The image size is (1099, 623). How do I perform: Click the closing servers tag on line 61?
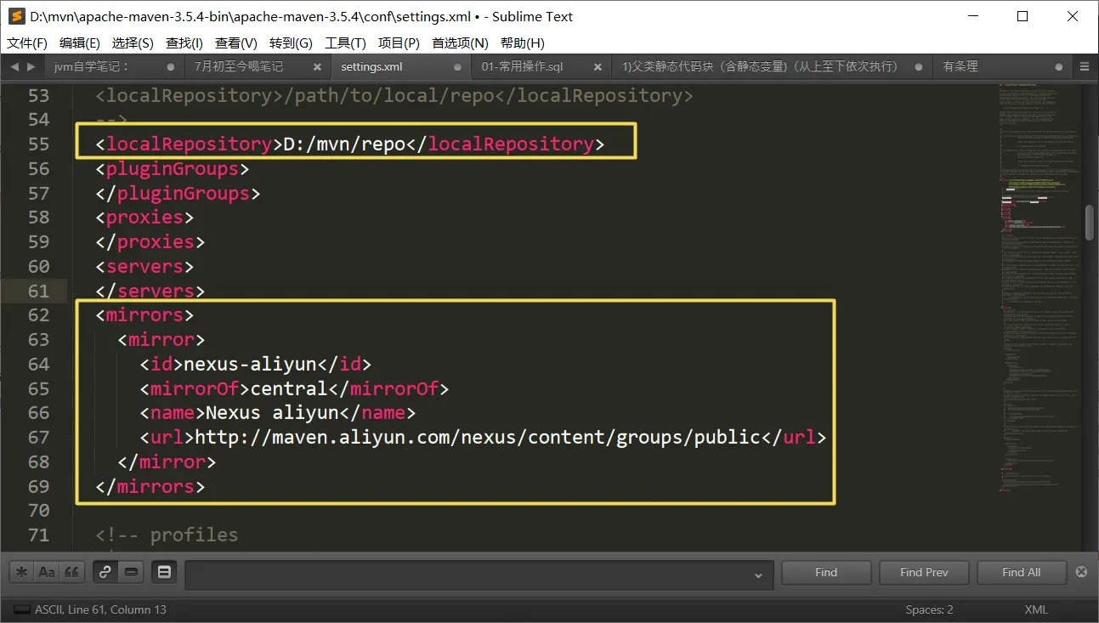[150, 291]
